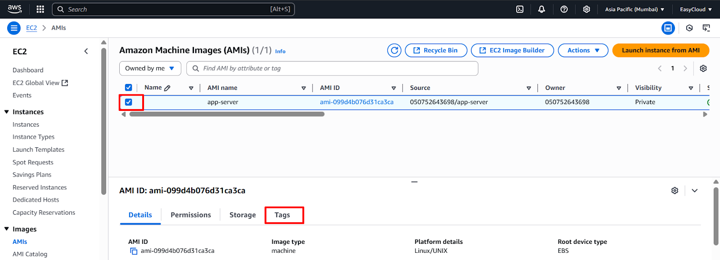Uncheck the app-server row checkbox

click(128, 102)
